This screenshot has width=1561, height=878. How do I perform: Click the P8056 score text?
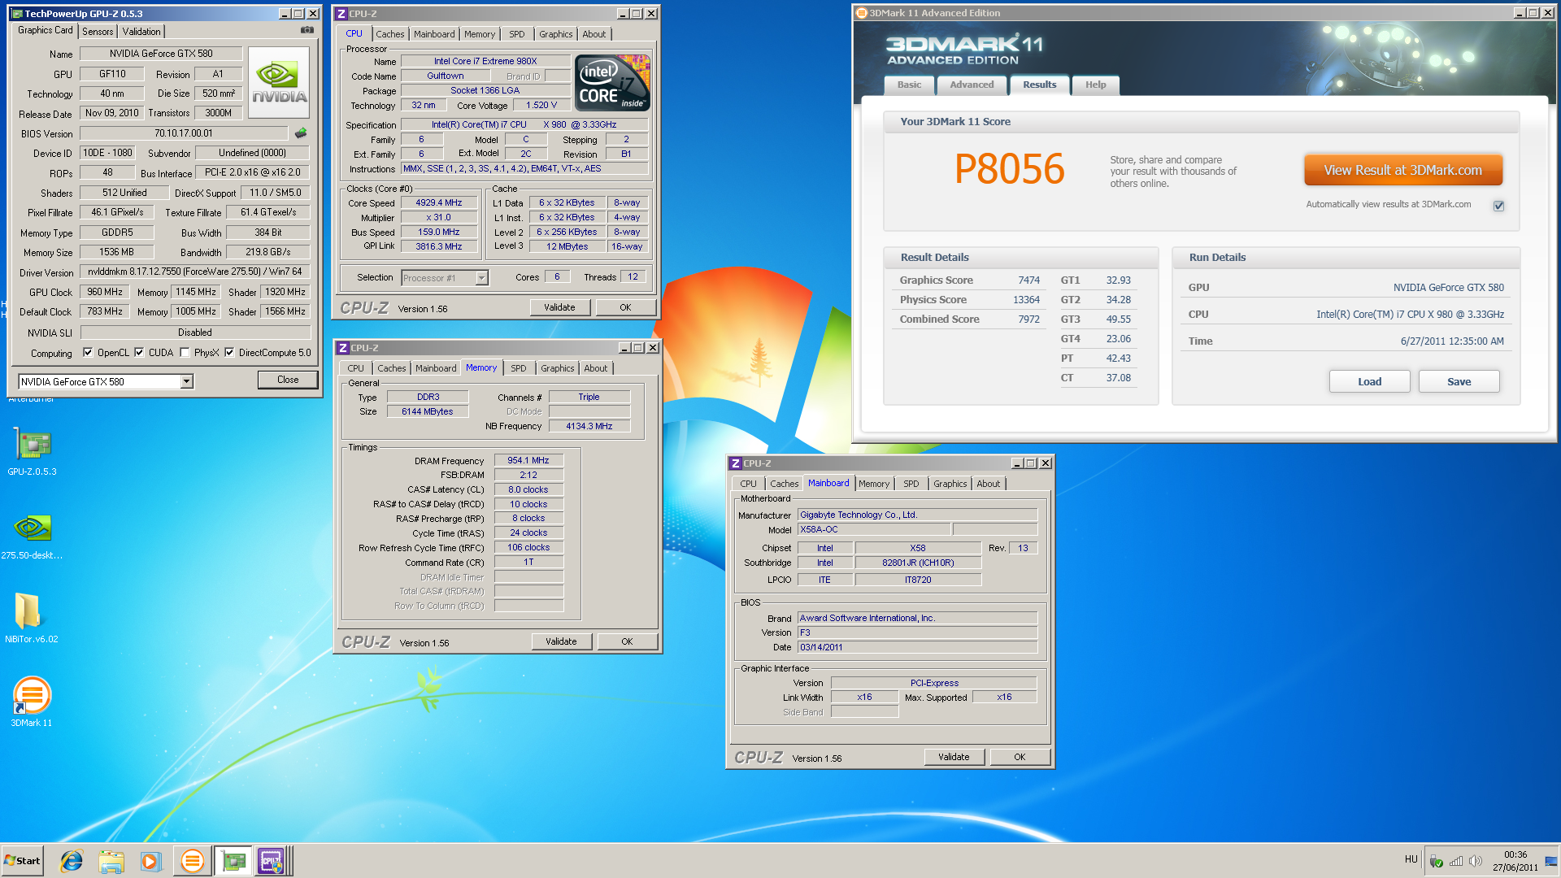point(1009,169)
